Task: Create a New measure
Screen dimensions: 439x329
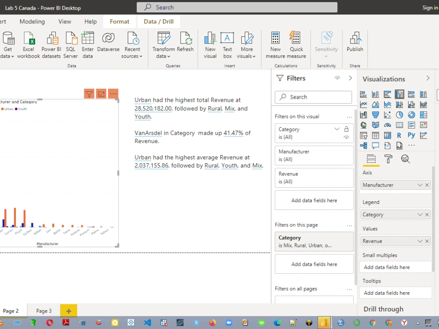Action: [x=275, y=45]
